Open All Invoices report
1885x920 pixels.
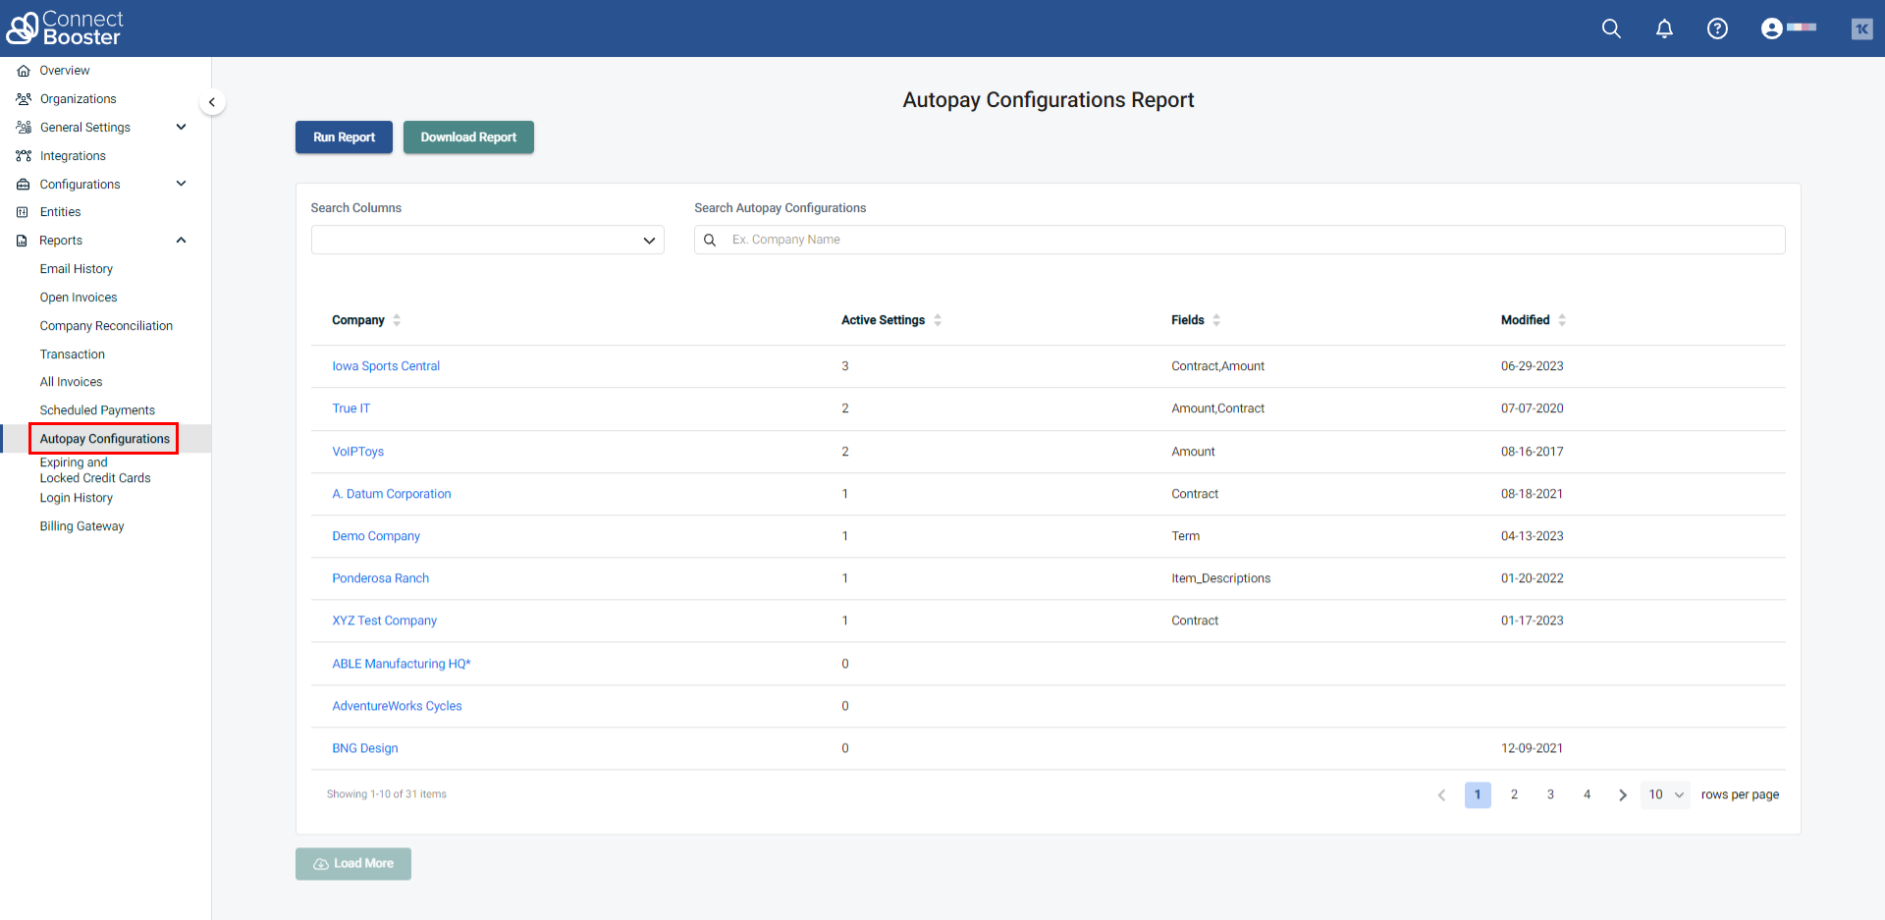pyautogui.click(x=71, y=382)
